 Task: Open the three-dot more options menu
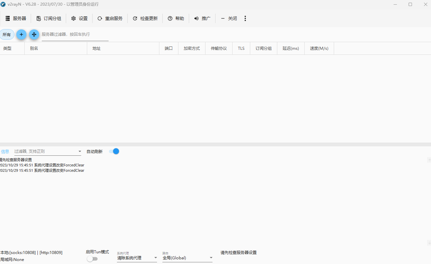pyautogui.click(x=245, y=18)
